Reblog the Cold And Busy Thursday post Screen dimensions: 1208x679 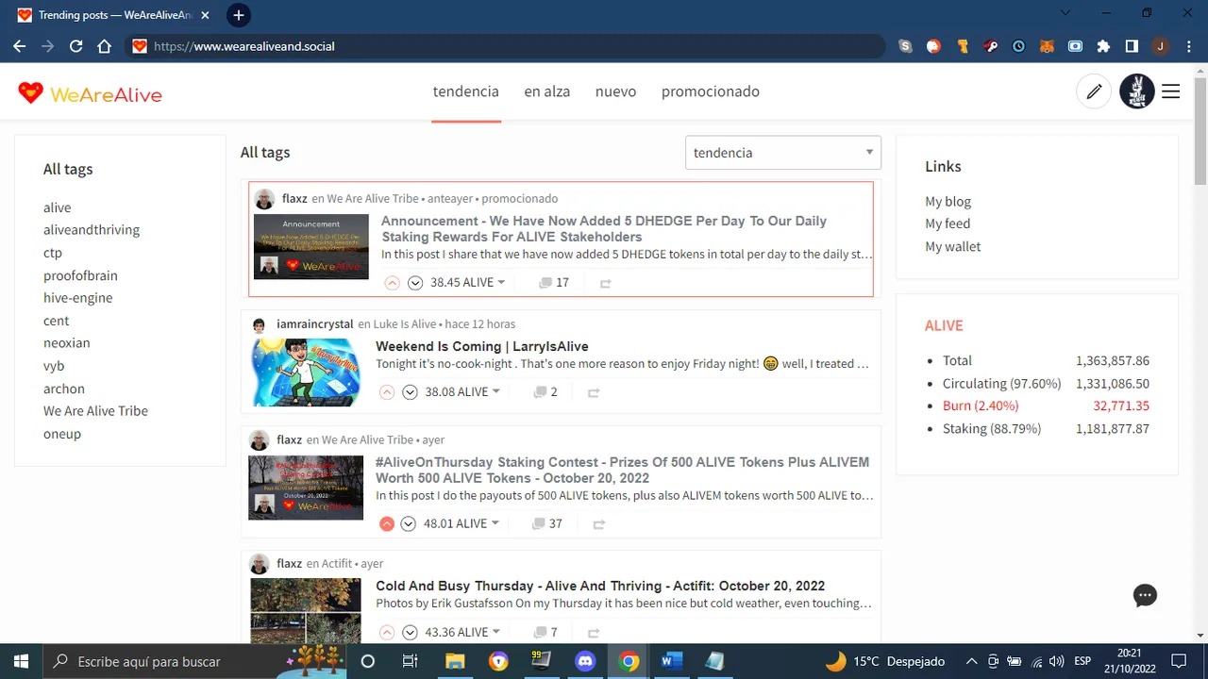click(x=594, y=633)
